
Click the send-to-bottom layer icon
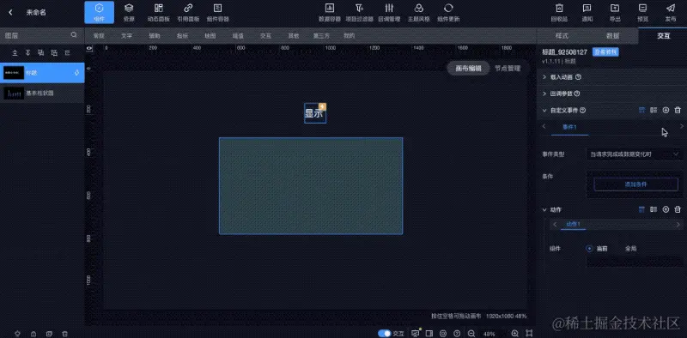coord(28,53)
